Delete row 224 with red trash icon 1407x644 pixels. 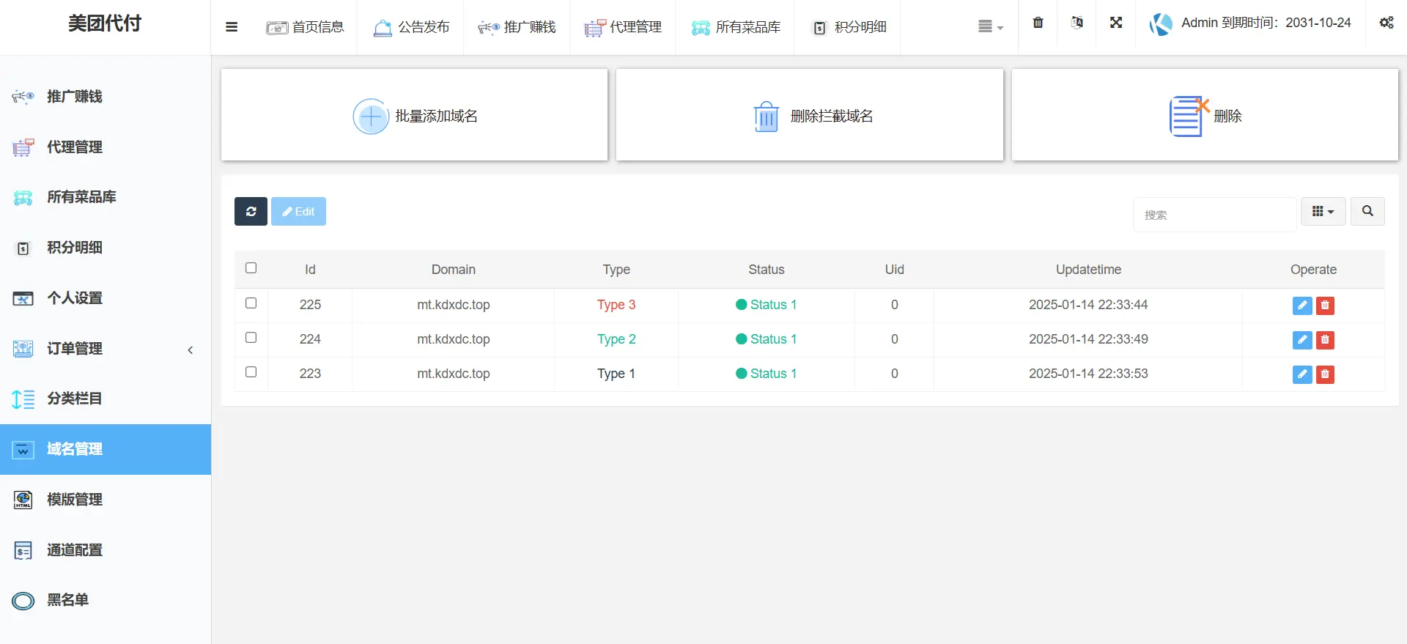pos(1325,340)
